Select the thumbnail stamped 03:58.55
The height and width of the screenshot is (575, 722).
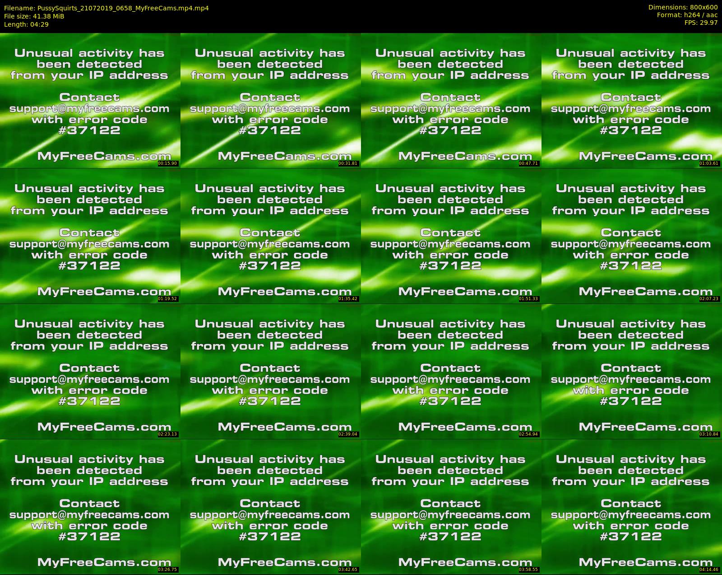451,506
